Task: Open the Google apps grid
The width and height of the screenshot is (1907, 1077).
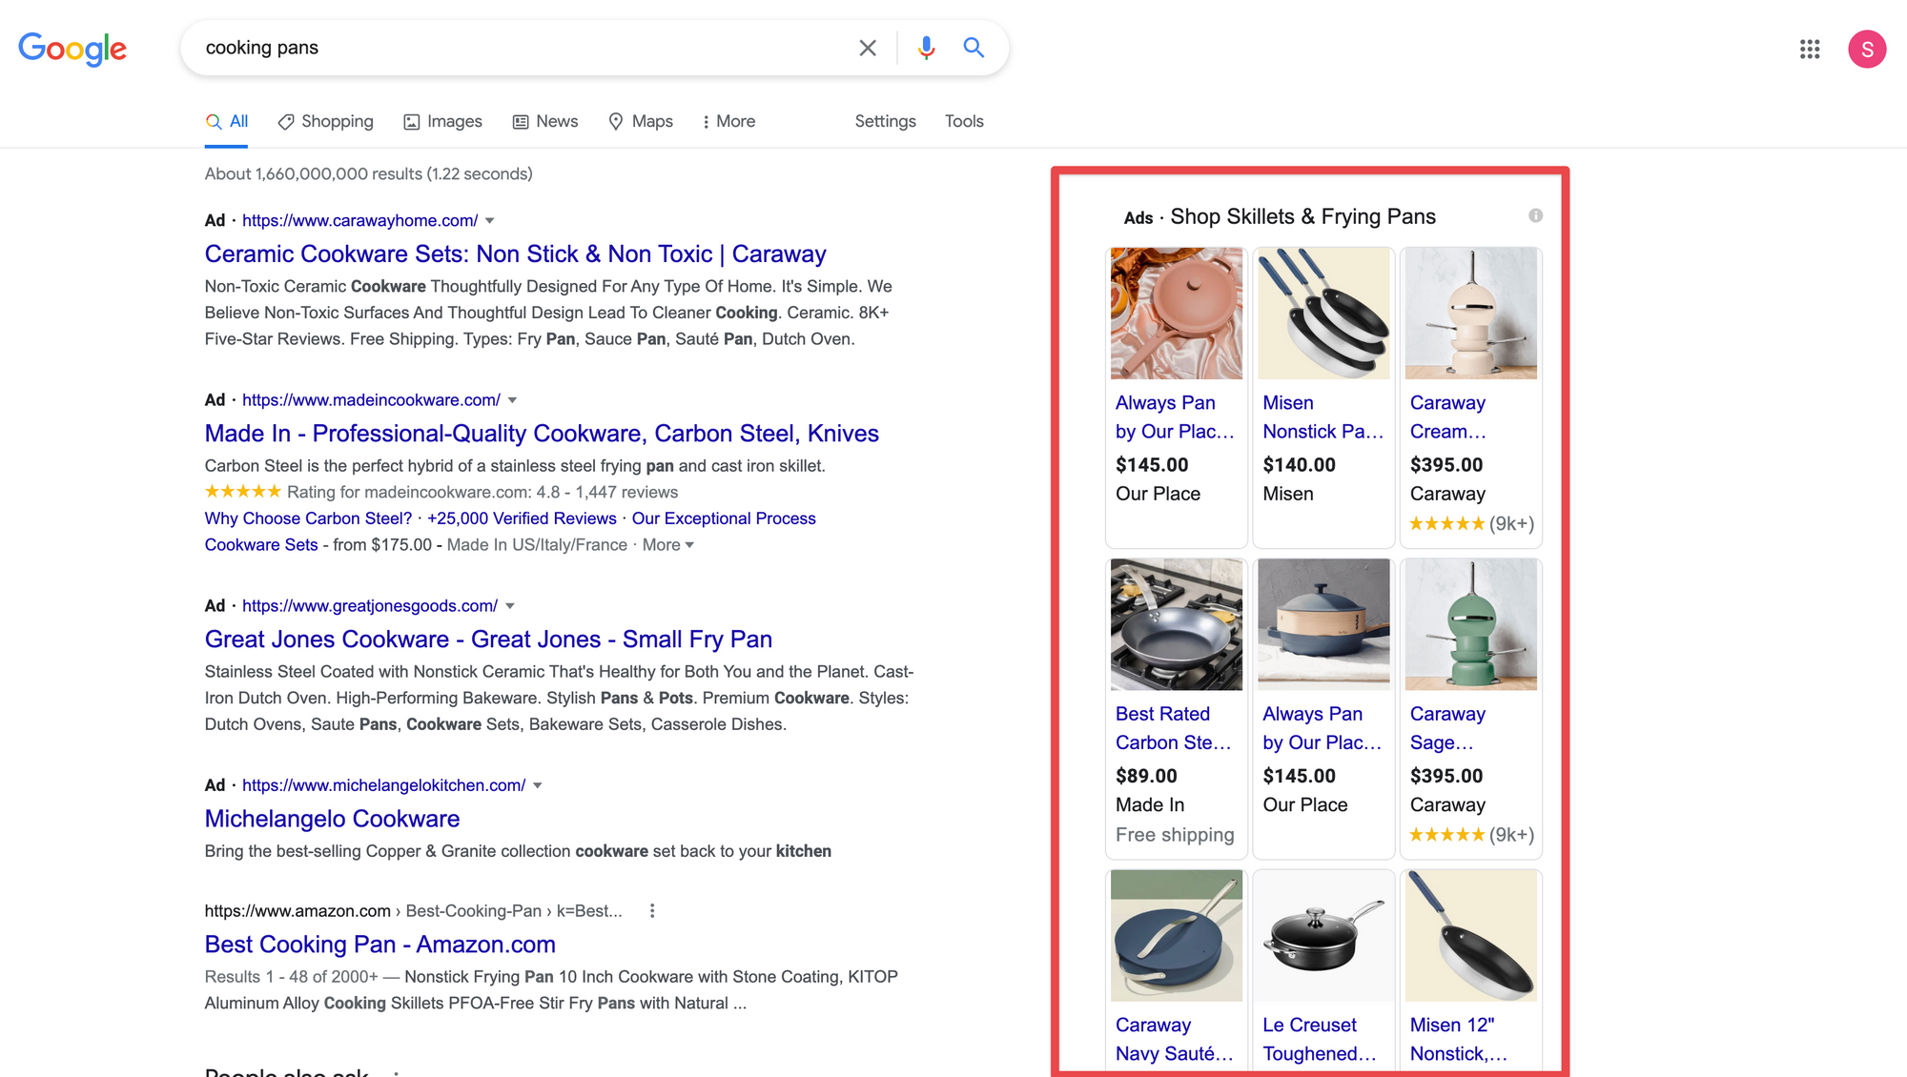Action: 1809,49
